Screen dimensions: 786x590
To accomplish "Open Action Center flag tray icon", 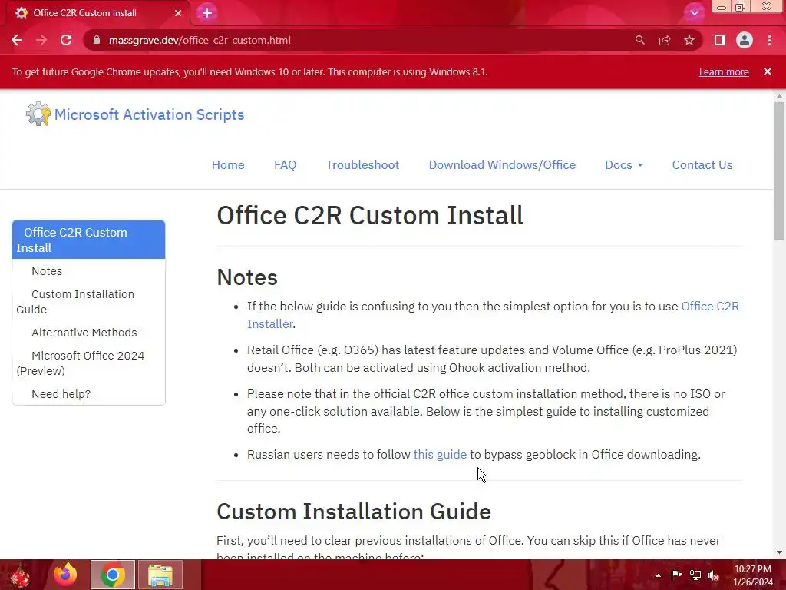I will pos(676,575).
